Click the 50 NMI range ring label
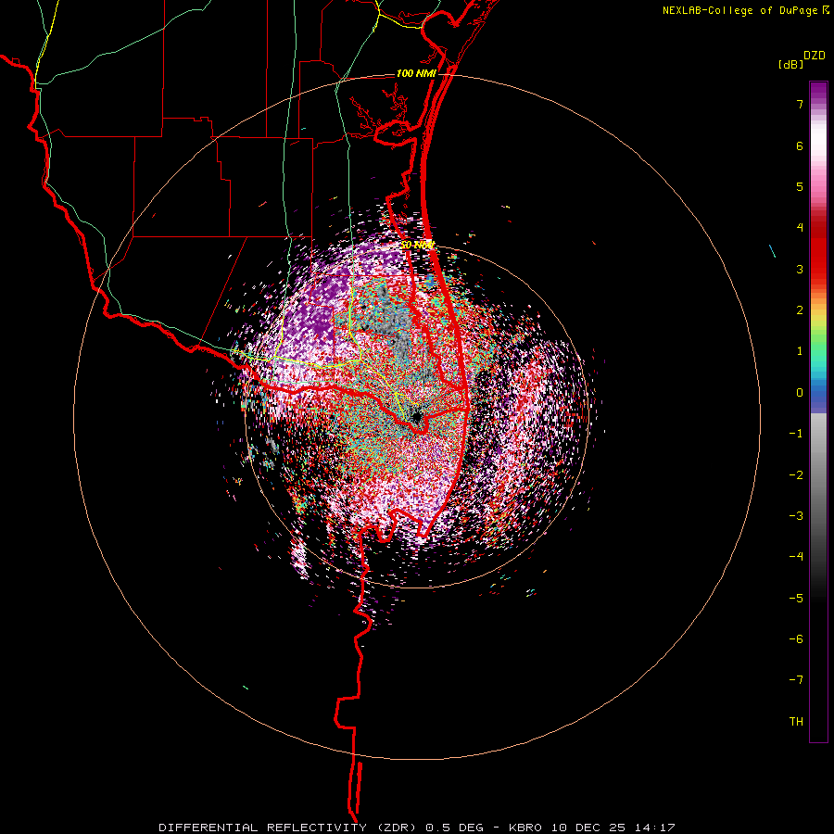834x834 pixels. tap(418, 246)
